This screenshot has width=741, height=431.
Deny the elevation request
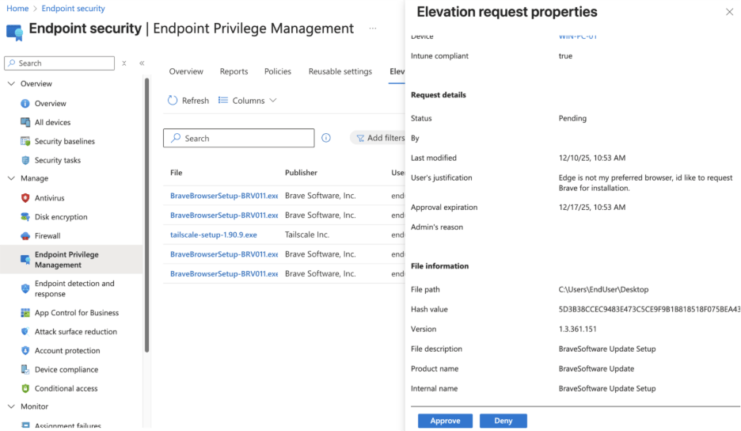tap(503, 421)
